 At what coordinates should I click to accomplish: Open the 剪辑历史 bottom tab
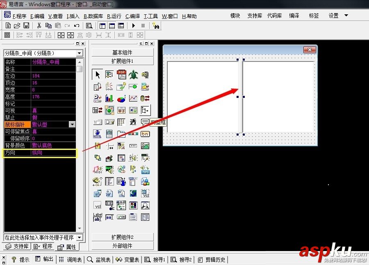click(x=212, y=260)
